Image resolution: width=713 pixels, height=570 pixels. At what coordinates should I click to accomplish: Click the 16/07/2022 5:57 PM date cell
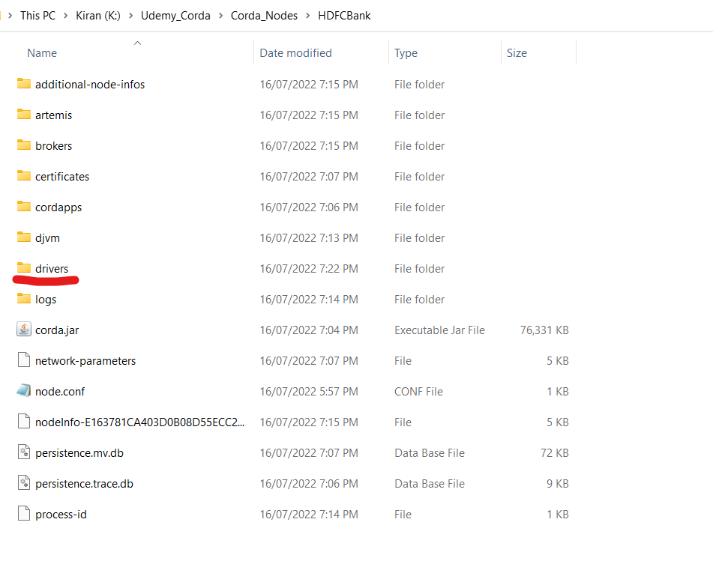pyautogui.click(x=309, y=392)
